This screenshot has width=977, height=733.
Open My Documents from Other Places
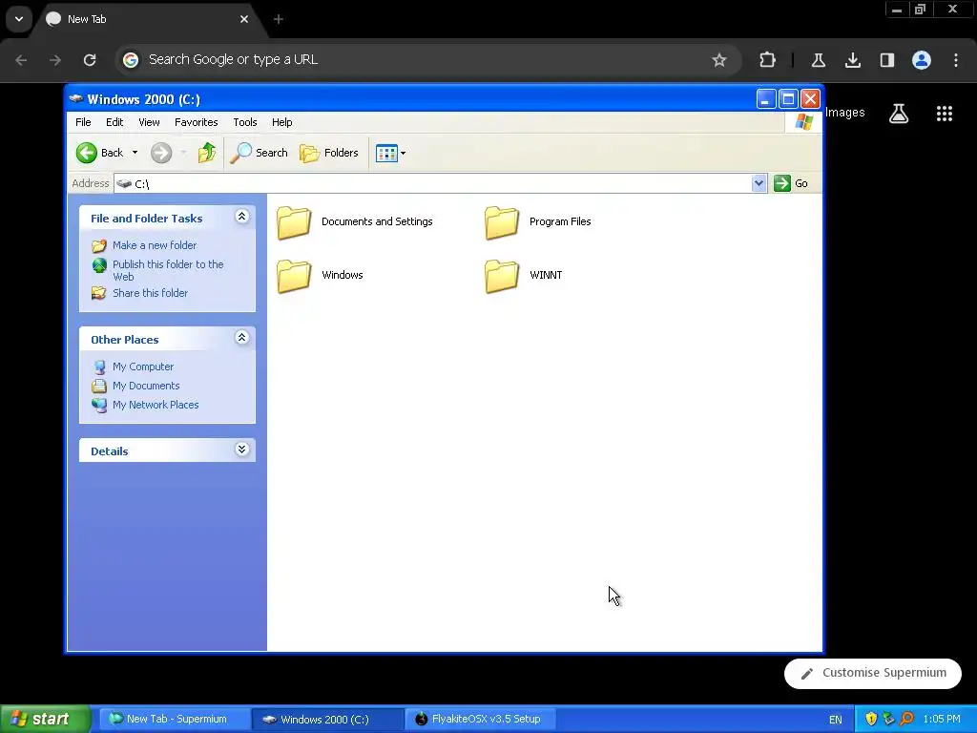146,386
